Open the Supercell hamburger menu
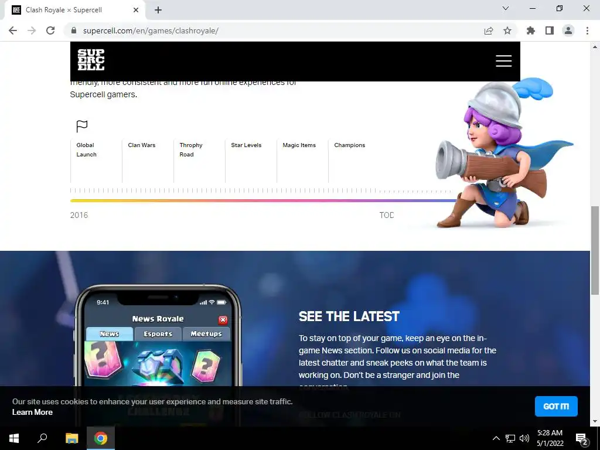600x450 pixels. [x=503, y=61]
